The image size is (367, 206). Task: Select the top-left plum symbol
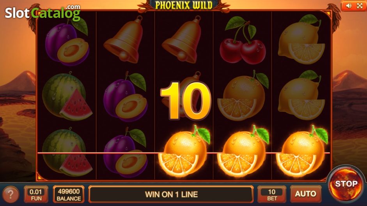67,42
